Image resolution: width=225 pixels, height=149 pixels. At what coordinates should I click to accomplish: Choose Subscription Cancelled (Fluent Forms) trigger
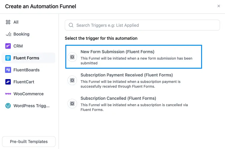[134, 104]
